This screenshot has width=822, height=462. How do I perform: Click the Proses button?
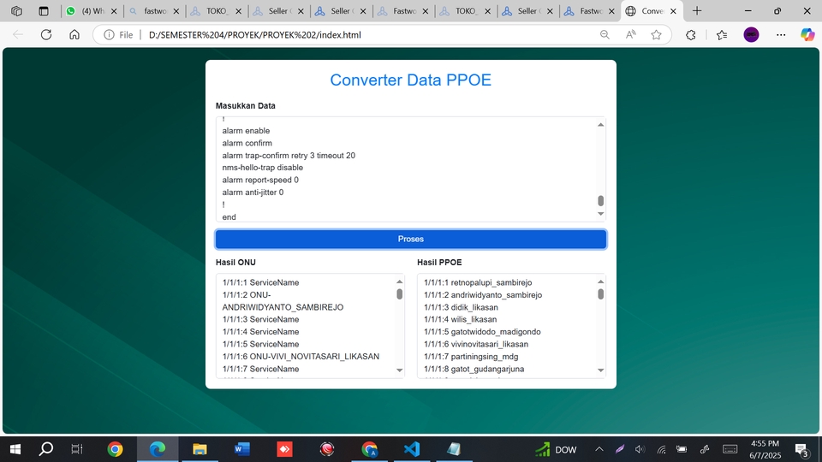click(410, 239)
